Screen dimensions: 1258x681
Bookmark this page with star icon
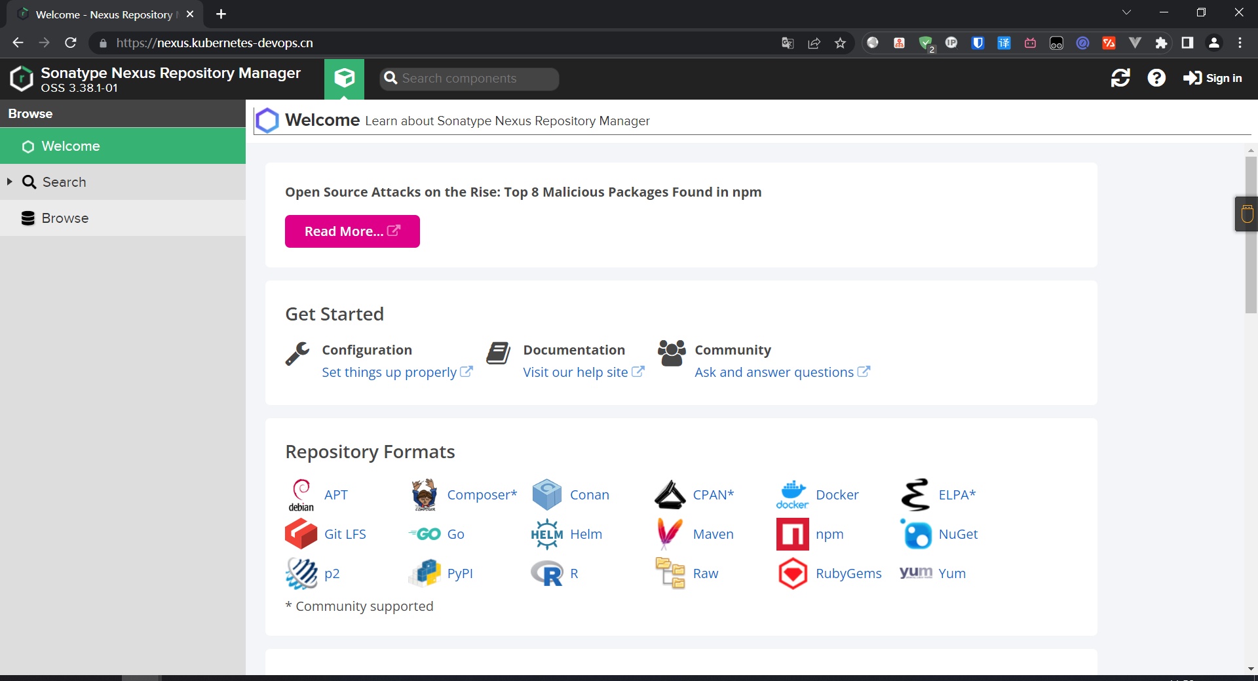840,43
